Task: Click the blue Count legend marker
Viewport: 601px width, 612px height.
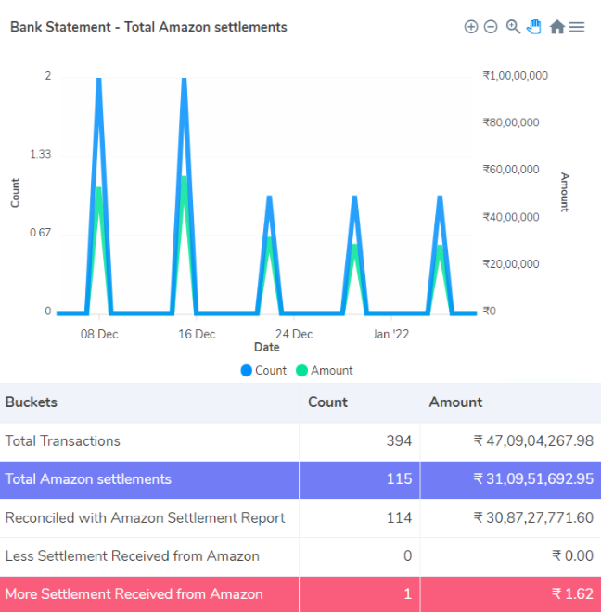Action: click(247, 370)
